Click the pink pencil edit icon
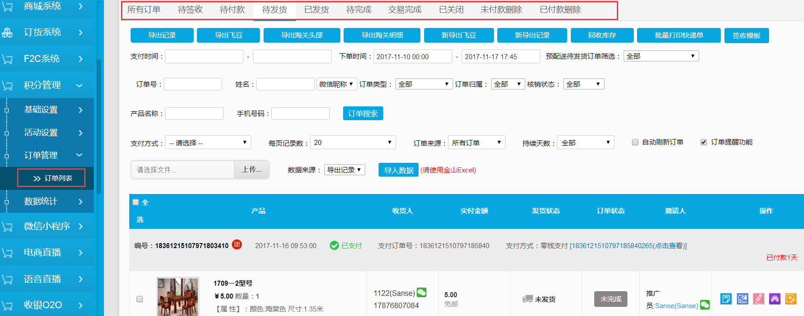The width and height of the screenshot is (804, 316). click(x=758, y=299)
